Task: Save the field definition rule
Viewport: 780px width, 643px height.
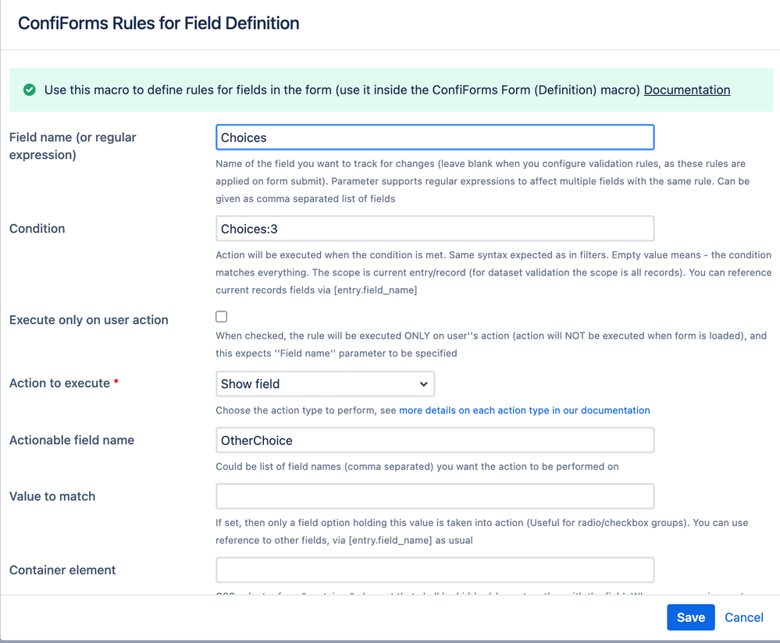Action: (690, 617)
